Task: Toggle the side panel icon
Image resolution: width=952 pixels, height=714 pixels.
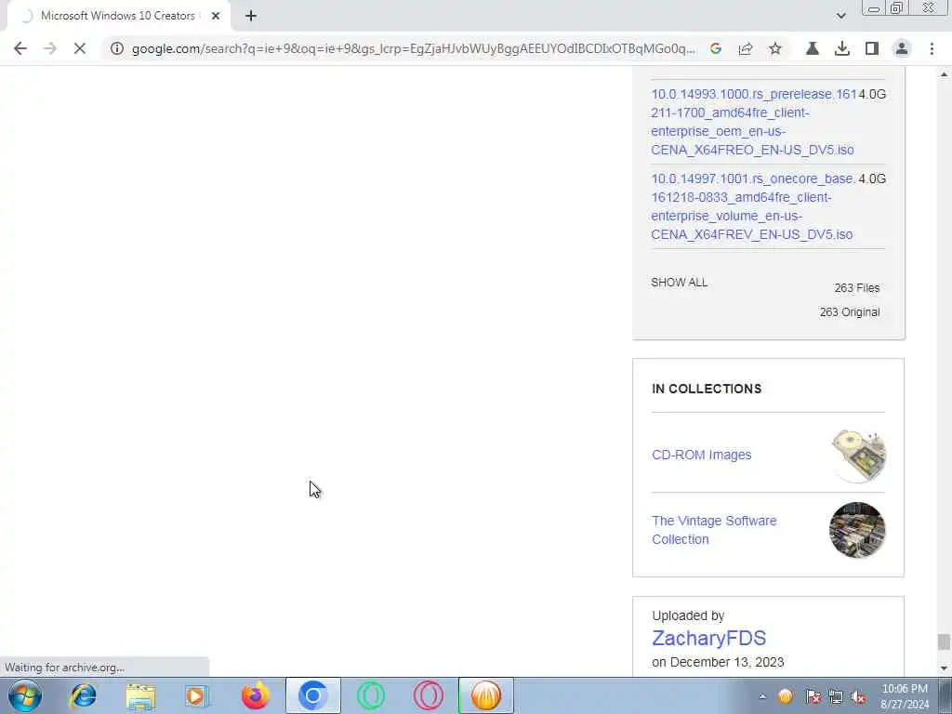Action: (x=872, y=48)
